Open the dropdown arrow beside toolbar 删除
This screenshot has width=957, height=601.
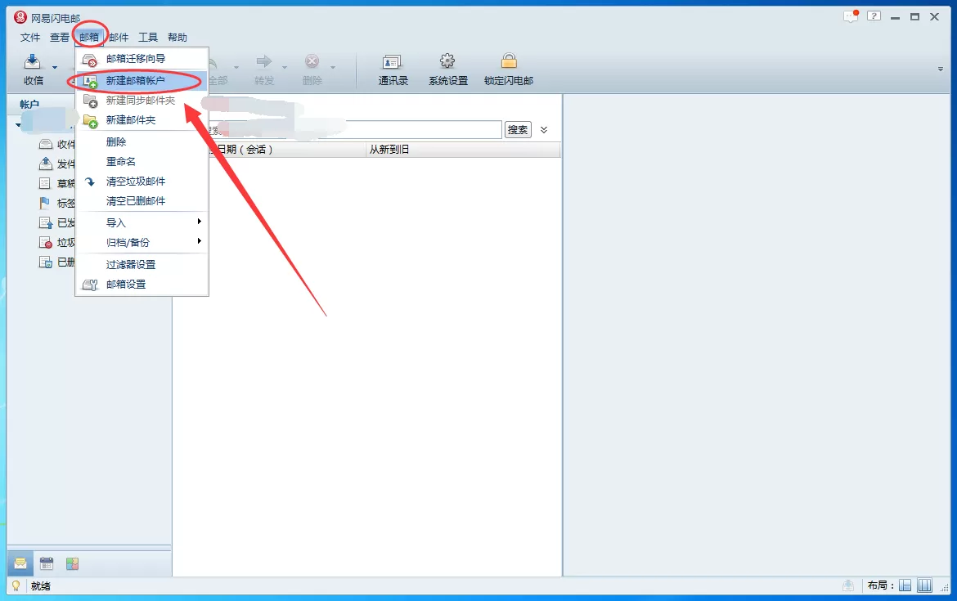tap(333, 67)
